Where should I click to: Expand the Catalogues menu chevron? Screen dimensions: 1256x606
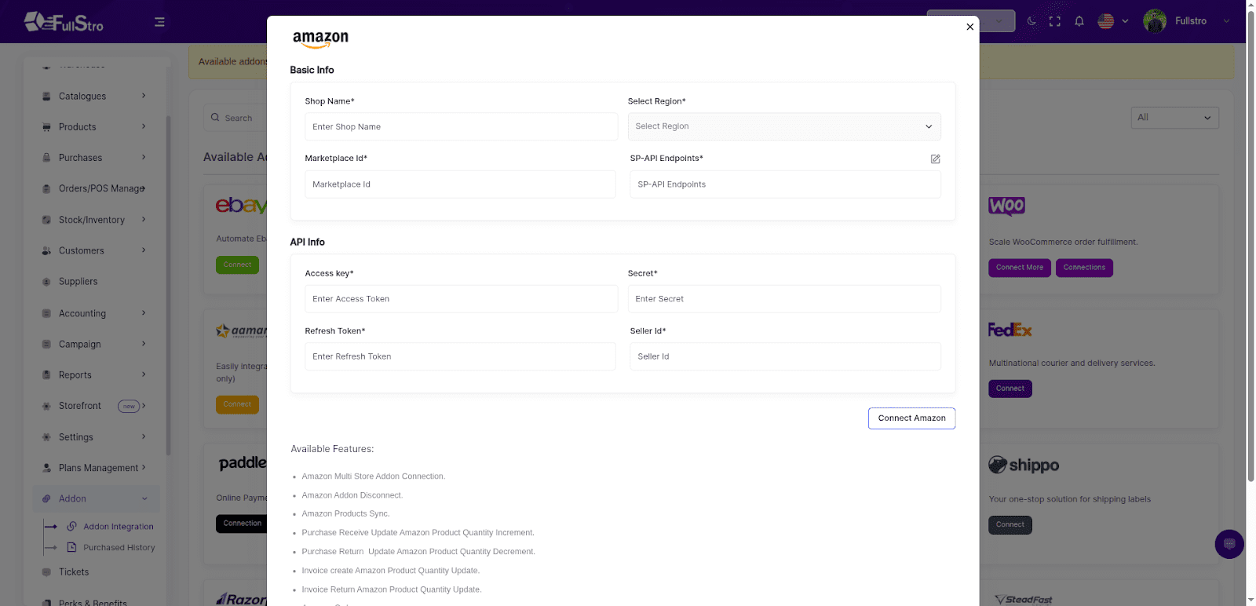click(144, 96)
